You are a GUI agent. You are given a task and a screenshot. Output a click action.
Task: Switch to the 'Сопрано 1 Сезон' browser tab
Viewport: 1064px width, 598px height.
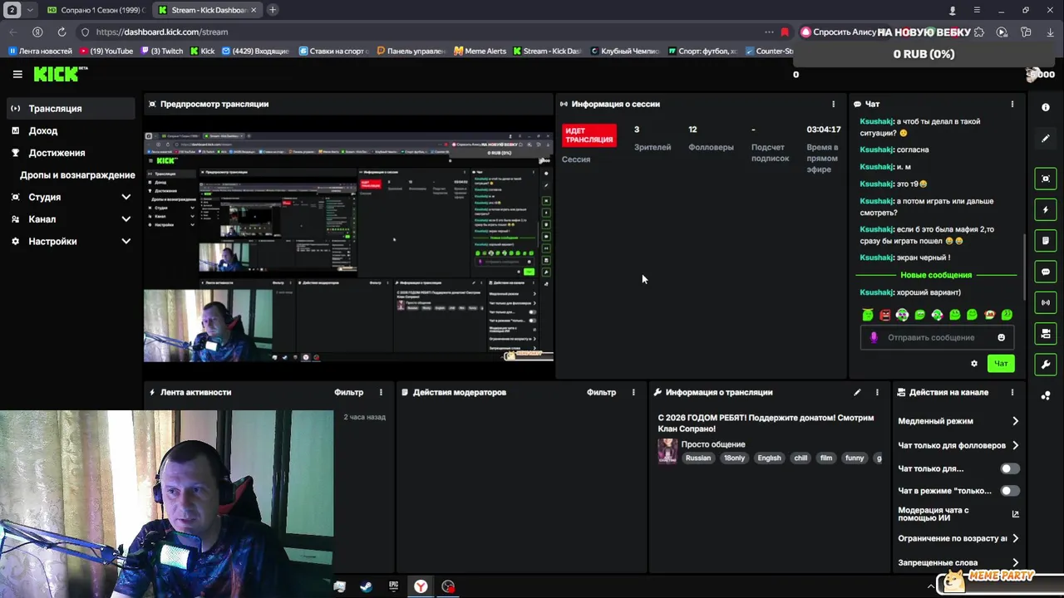(96, 10)
